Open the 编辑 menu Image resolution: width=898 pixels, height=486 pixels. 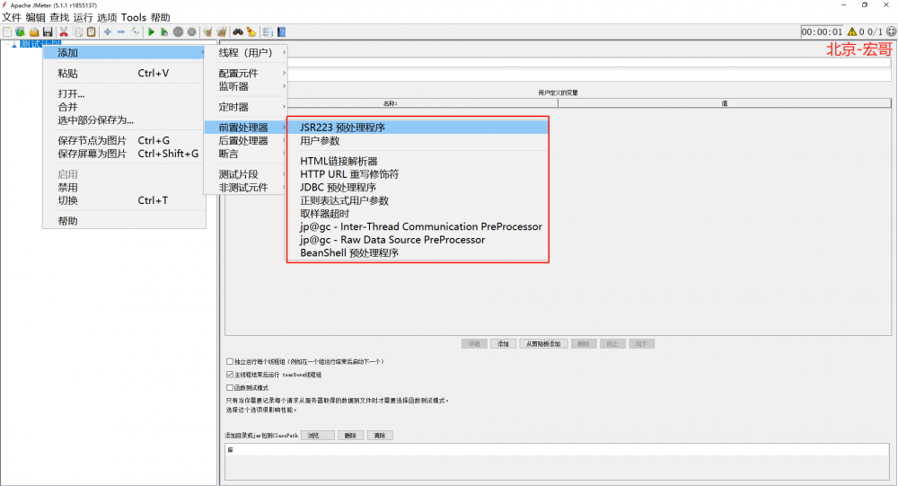point(36,18)
